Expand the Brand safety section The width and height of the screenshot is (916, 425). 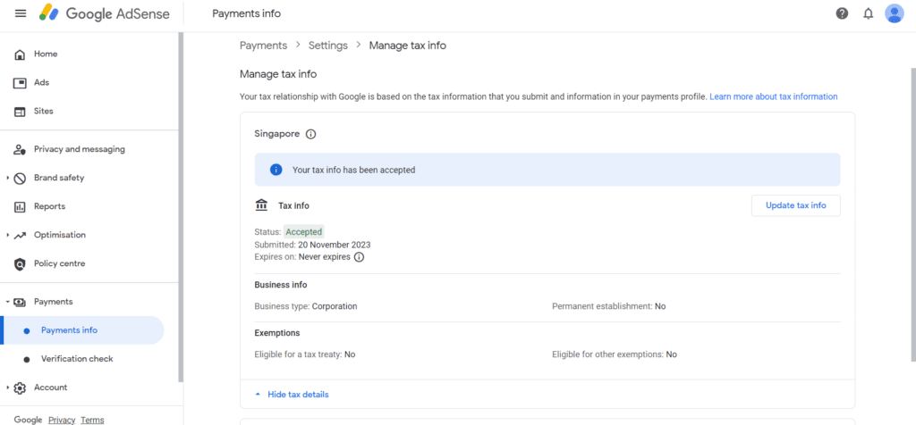pos(7,178)
